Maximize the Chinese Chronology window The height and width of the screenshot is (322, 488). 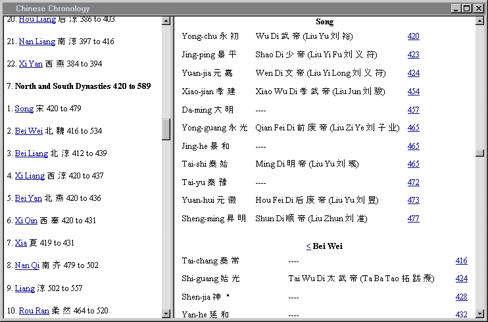click(467, 9)
